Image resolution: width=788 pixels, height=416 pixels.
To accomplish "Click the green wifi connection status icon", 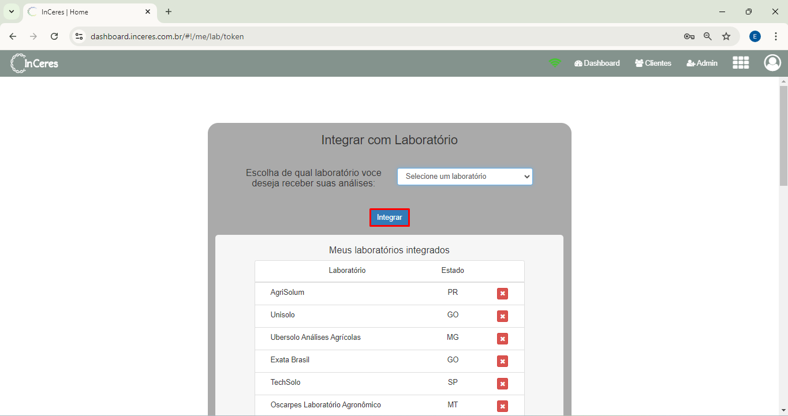I will (555, 63).
